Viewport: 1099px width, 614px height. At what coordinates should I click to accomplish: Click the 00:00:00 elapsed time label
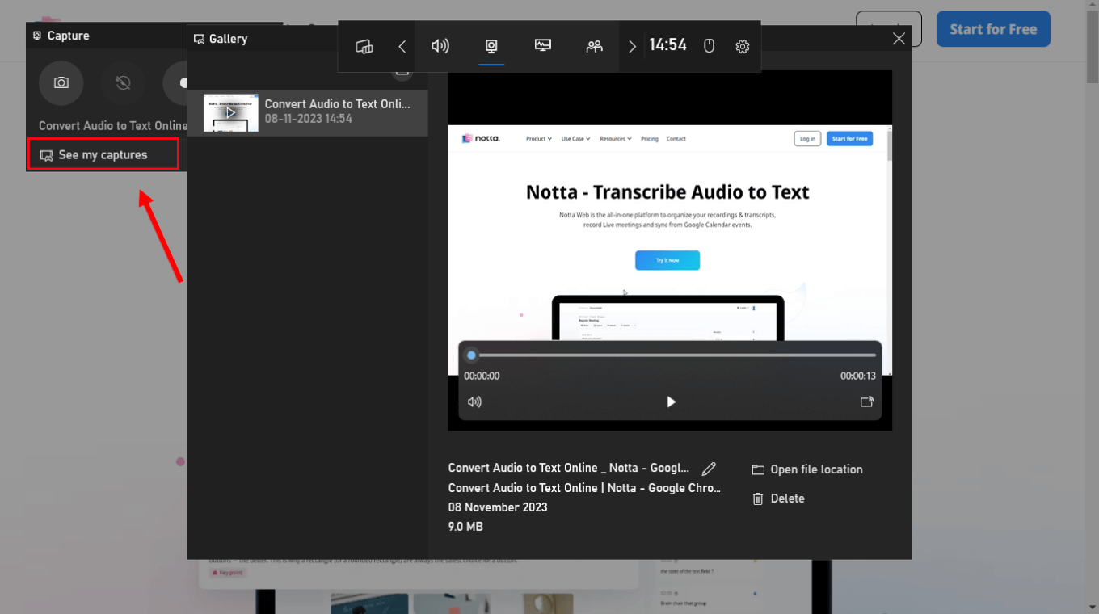[482, 376]
